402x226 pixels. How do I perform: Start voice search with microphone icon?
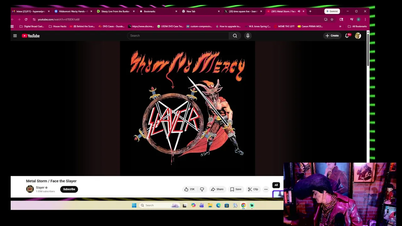coord(248,36)
